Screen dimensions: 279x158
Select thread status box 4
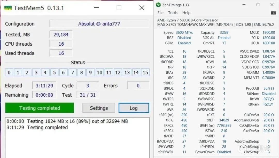click(x=45, y=72)
